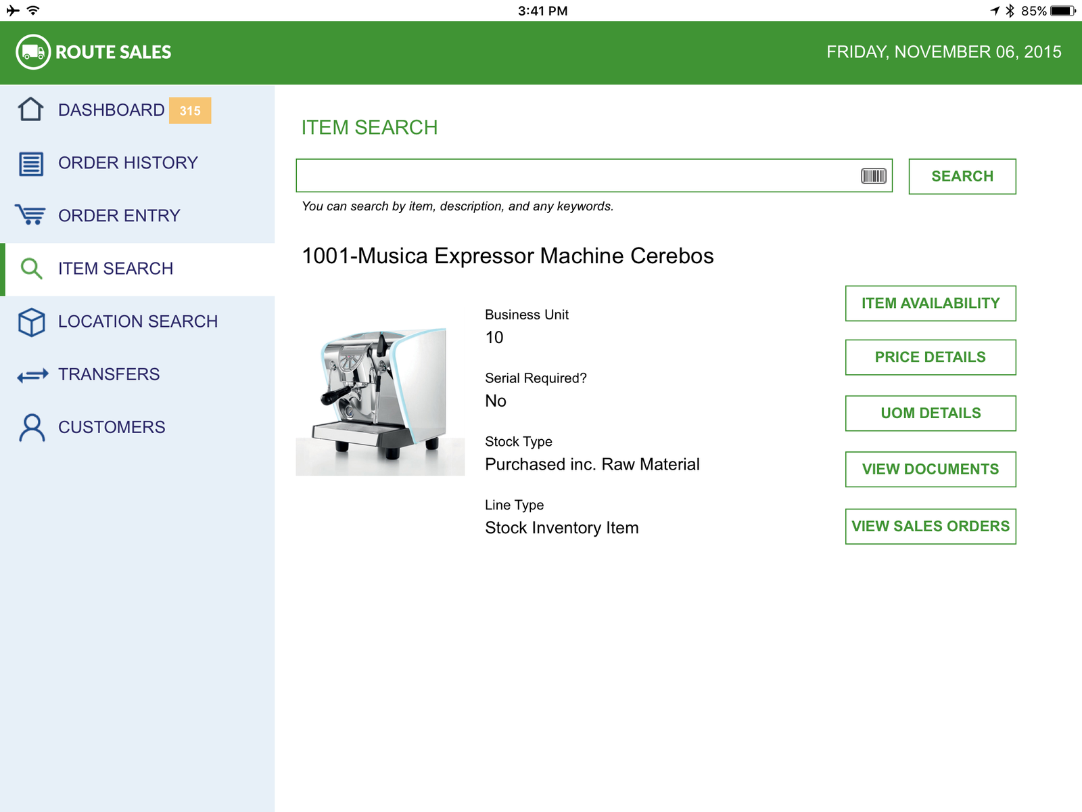
Task: Click View Sales Orders button
Action: (x=931, y=526)
